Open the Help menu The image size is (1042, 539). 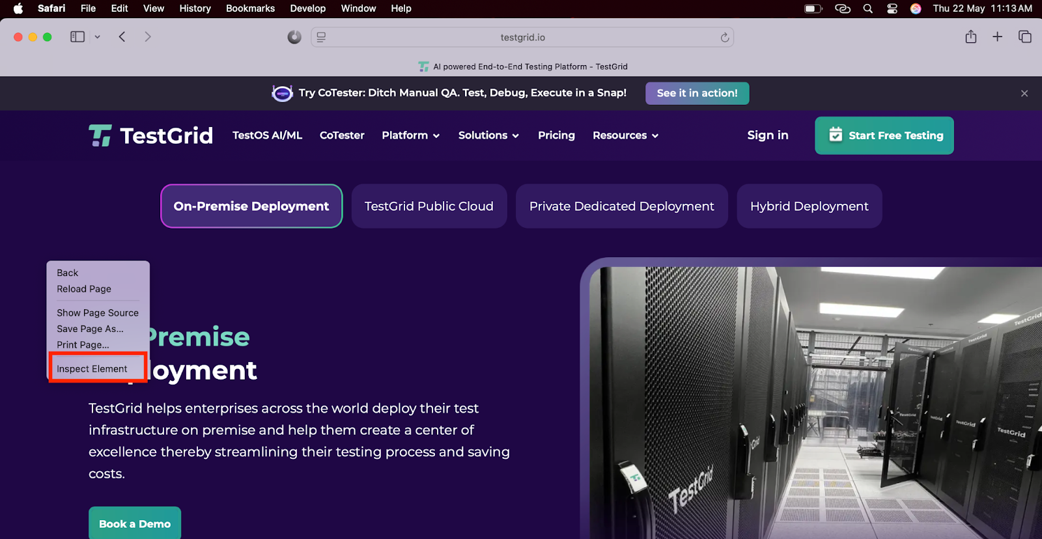401,8
